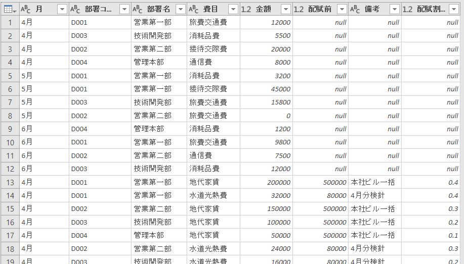The height and width of the screenshot is (264, 464).
Task: Change data type icon for 部署名 column
Action: pos(138,9)
